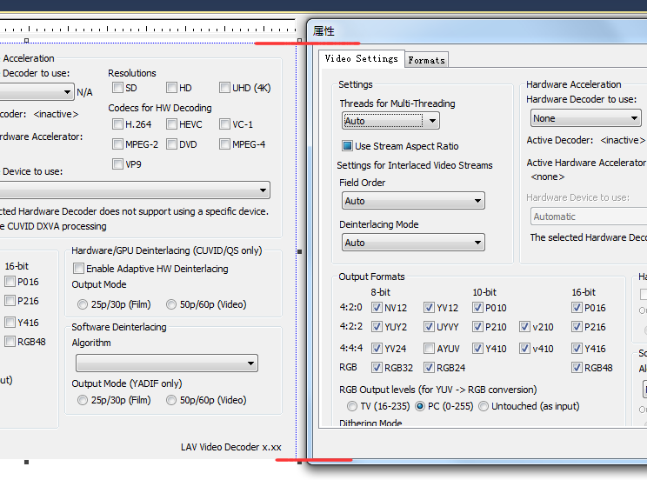Open Decoder to use combo beside N/A
This screenshot has height=480, width=647.
point(37,91)
